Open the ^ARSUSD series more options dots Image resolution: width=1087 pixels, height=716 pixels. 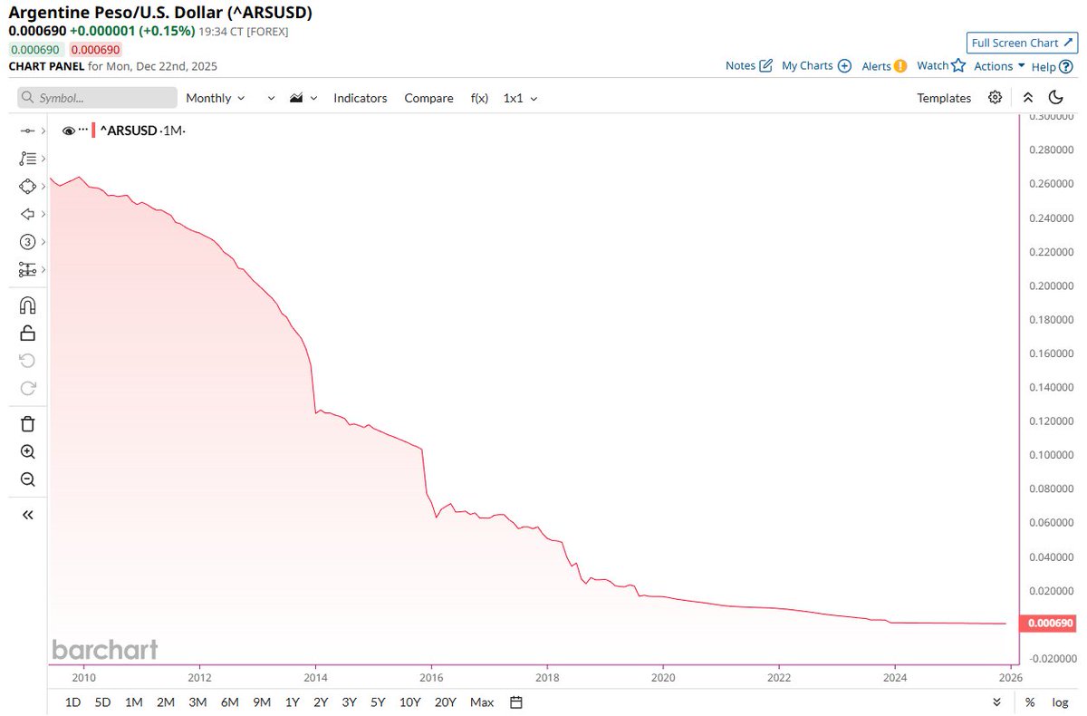83,130
